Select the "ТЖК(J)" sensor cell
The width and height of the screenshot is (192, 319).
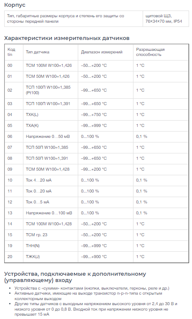click(x=51, y=257)
